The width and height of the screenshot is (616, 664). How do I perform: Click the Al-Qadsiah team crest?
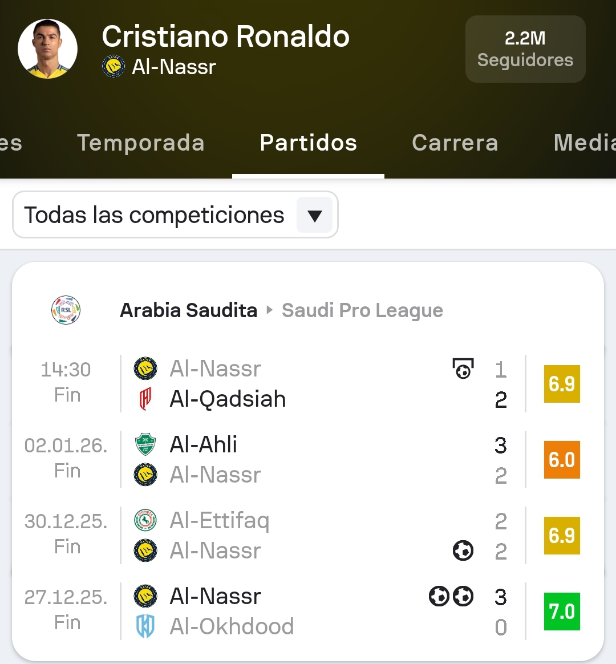(145, 399)
